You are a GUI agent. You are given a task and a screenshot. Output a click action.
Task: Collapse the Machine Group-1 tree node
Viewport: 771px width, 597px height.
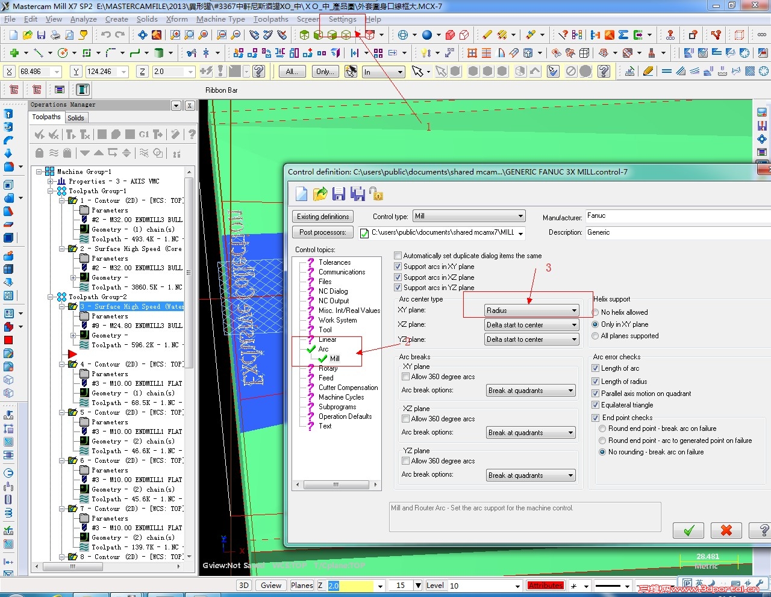pos(39,172)
